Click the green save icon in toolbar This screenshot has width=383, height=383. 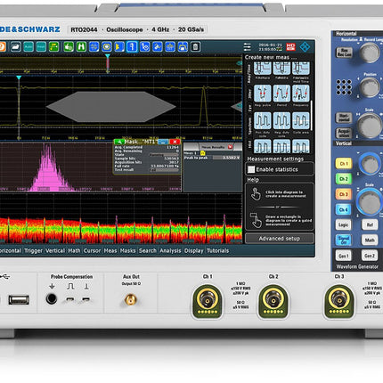click(81, 46)
